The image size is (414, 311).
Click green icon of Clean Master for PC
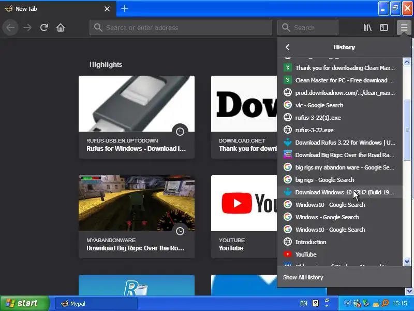pyautogui.click(x=288, y=80)
